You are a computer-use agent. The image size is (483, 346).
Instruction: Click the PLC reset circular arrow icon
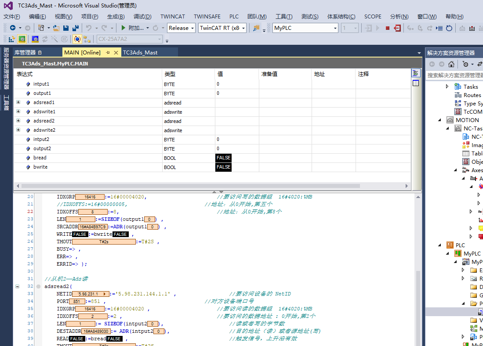449,28
